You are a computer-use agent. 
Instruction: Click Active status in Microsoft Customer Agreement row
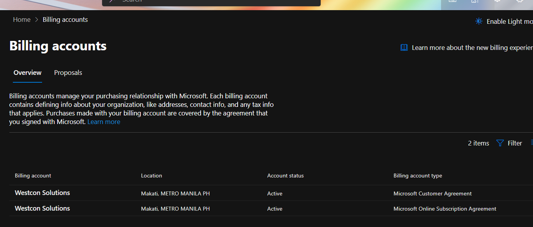pyautogui.click(x=275, y=193)
